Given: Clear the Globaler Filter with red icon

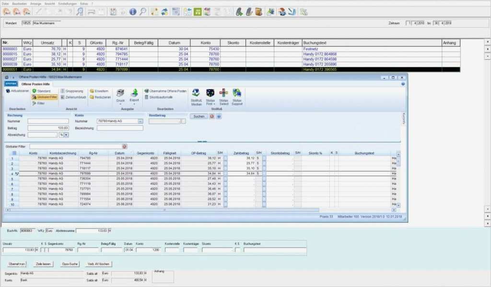Looking at the screenshot, I should pyautogui.click(x=125, y=146).
